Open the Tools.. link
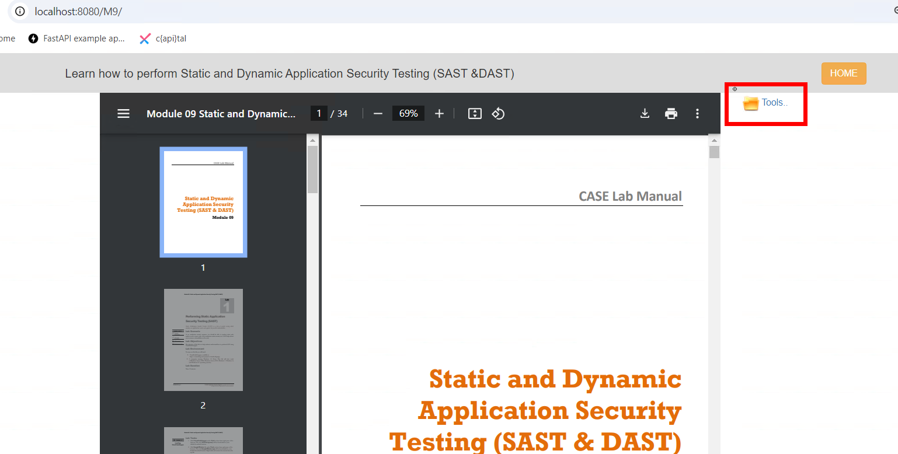898x454 pixels. [x=774, y=103]
